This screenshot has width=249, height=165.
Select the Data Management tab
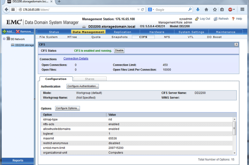(88, 32)
